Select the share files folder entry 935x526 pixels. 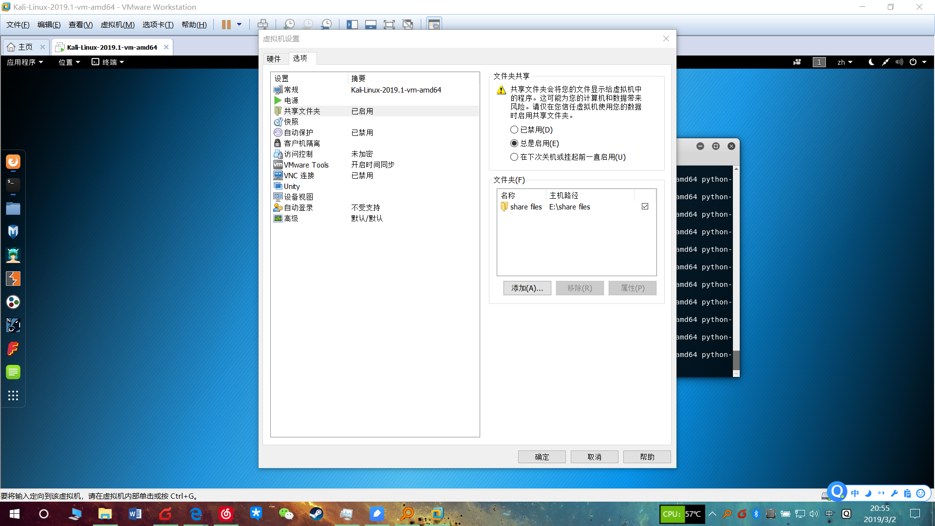point(577,207)
